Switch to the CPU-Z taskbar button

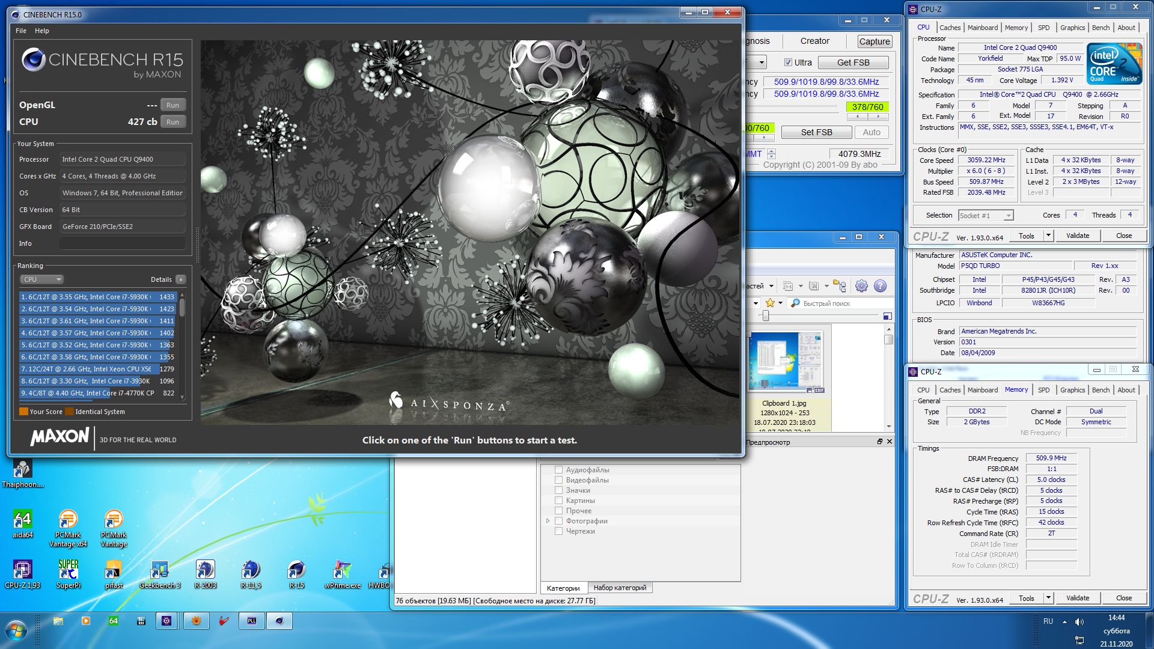coord(166,621)
